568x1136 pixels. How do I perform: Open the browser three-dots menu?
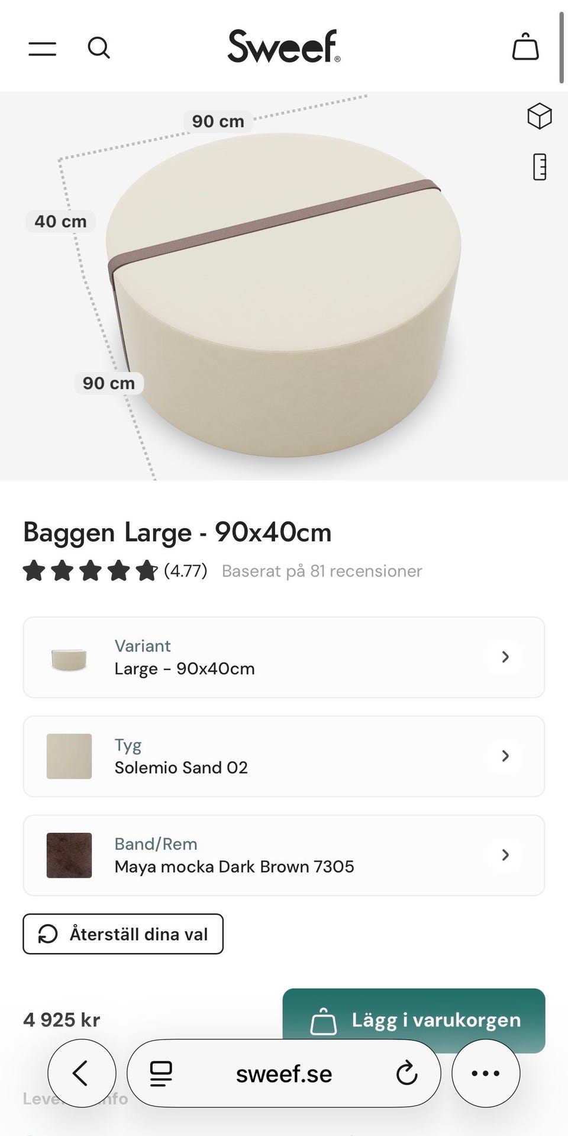coord(485,1073)
